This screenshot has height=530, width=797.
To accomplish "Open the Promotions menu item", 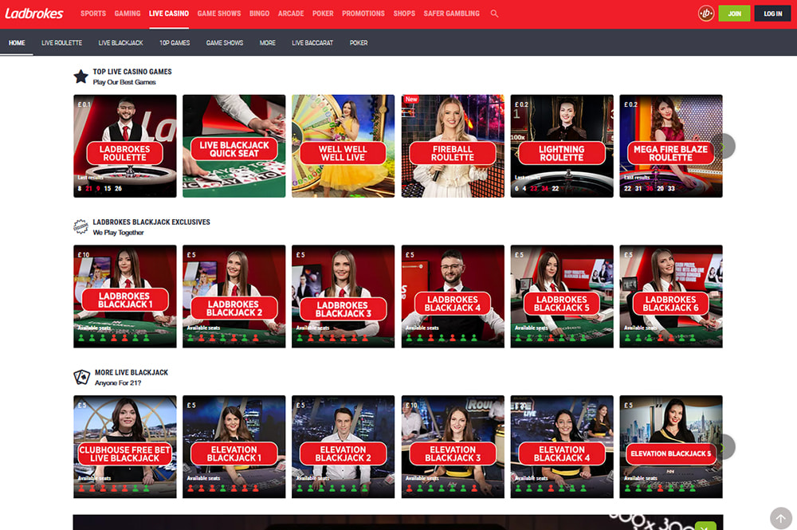I will point(363,14).
